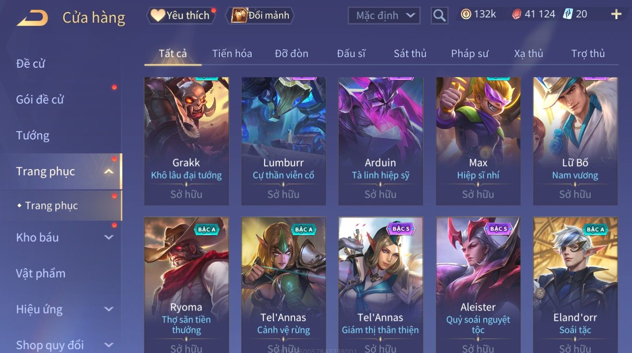The width and height of the screenshot is (632, 353).
Task: Open Đổi mảnh fragment exchange
Action: click(x=261, y=16)
